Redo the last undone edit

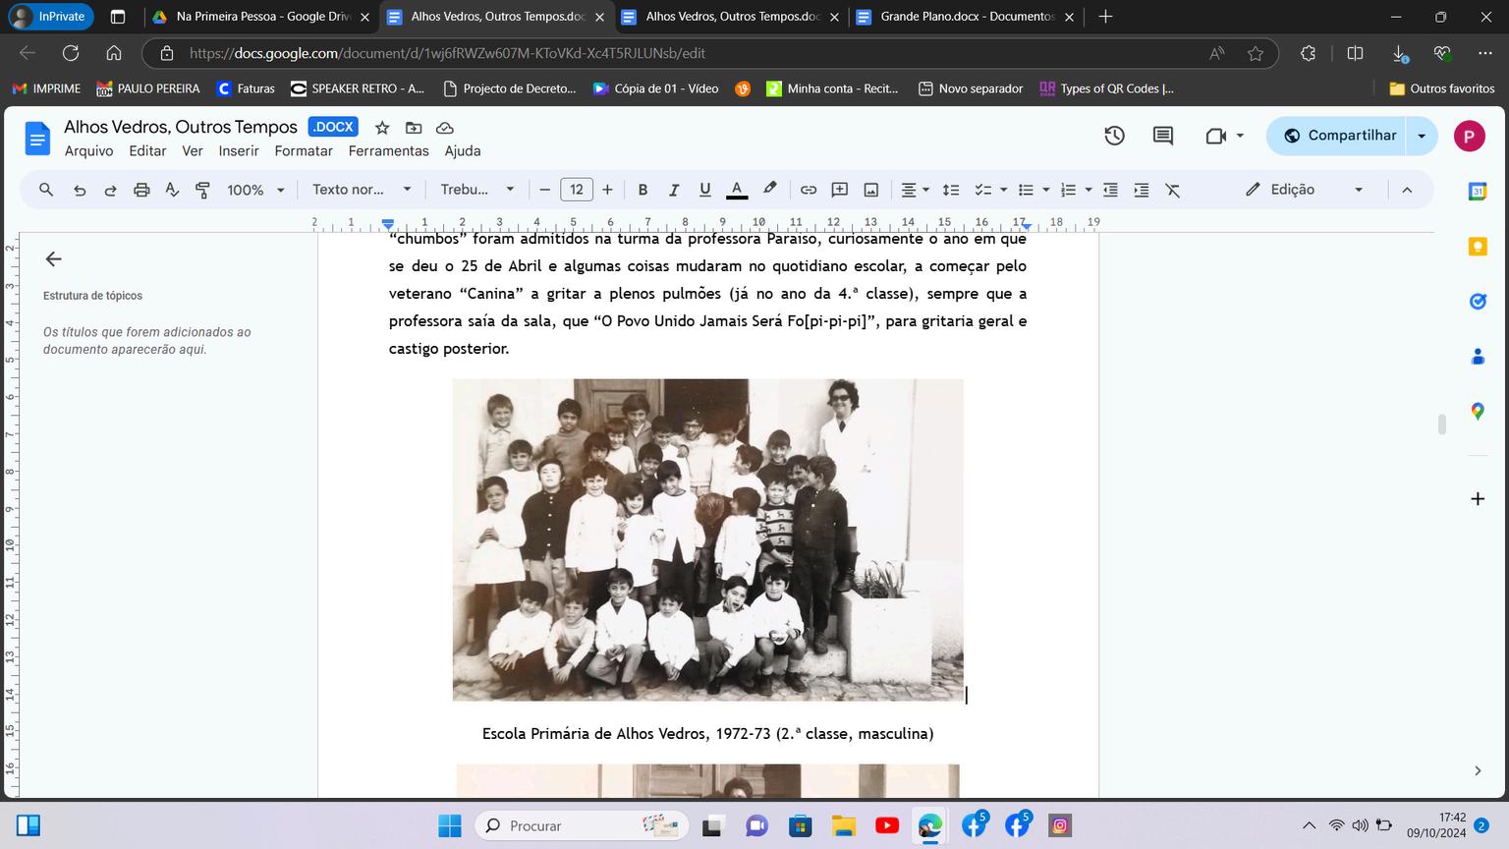110,190
